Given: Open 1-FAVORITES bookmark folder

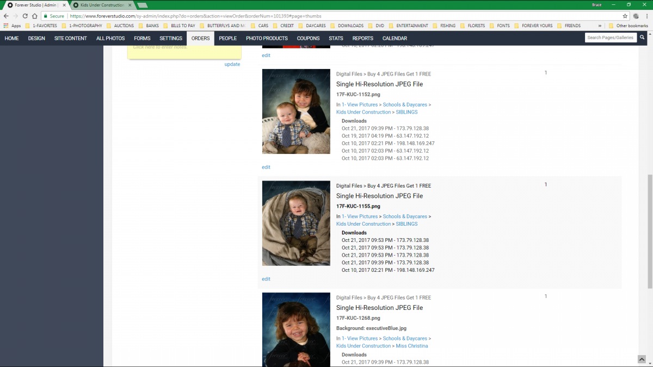Looking at the screenshot, I should click(x=41, y=26).
